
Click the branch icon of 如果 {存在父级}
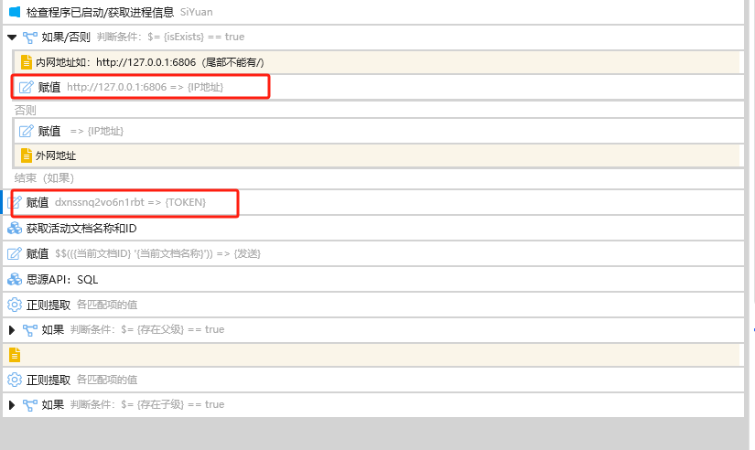(30, 329)
